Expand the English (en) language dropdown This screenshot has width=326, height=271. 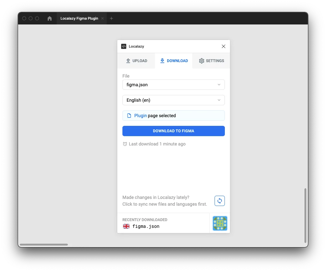(x=173, y=100)
